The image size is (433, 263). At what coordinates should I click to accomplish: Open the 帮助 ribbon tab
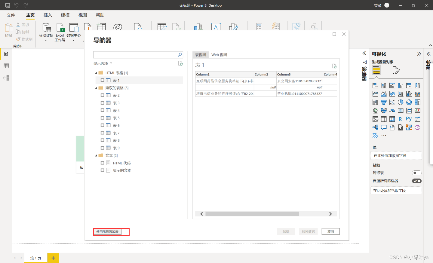100,15
